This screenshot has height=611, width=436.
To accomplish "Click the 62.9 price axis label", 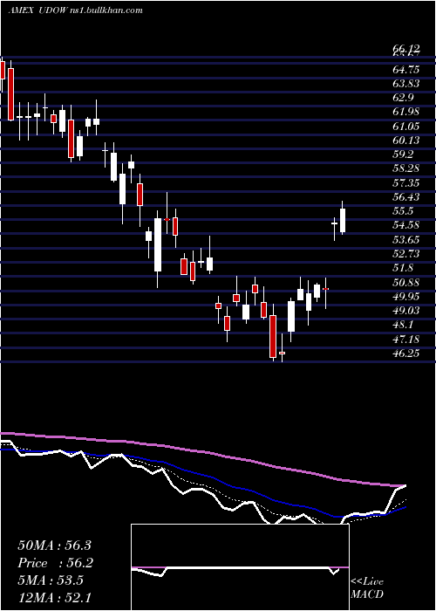I will (x=404, y=98).
